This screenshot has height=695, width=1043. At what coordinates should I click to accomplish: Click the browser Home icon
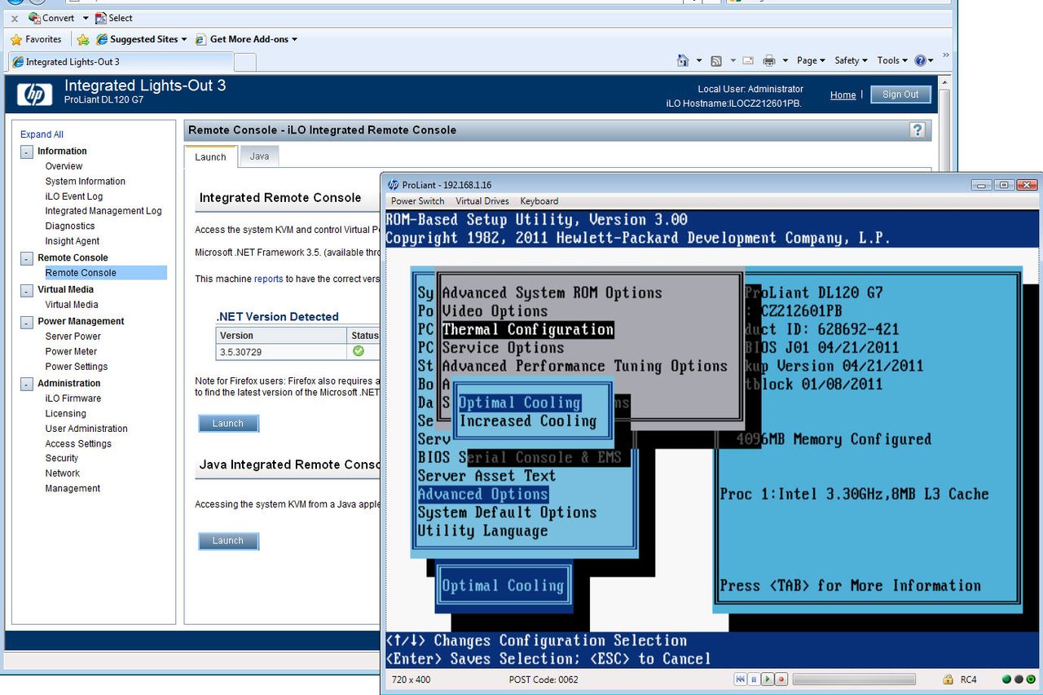[x=683, y=60]
